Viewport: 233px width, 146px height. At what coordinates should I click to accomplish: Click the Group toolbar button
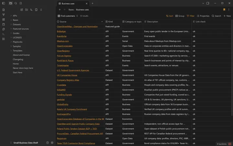pyautogui.click(x=180, y=16)
